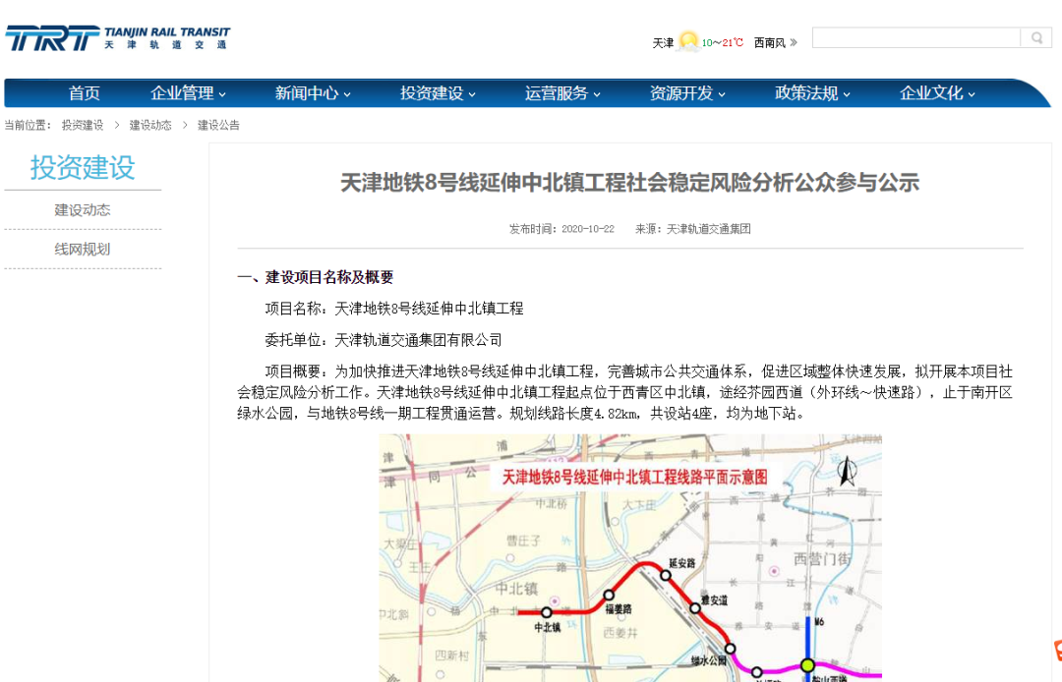Image resolution: width=1062 pixels, height=682 pixels.
Task: Click the 延安路 station circle on map
Action: 666,575
